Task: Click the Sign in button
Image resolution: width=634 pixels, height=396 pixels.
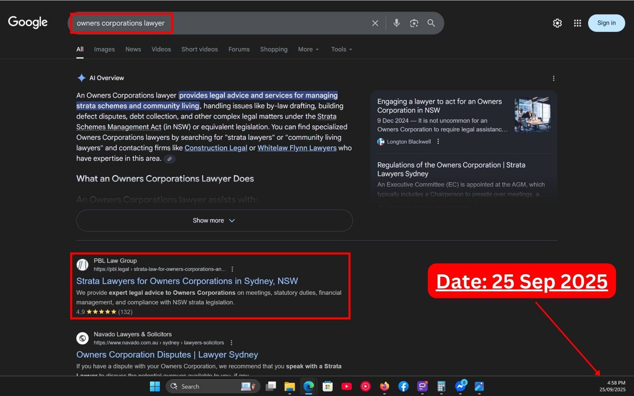Action: point(606,23)
